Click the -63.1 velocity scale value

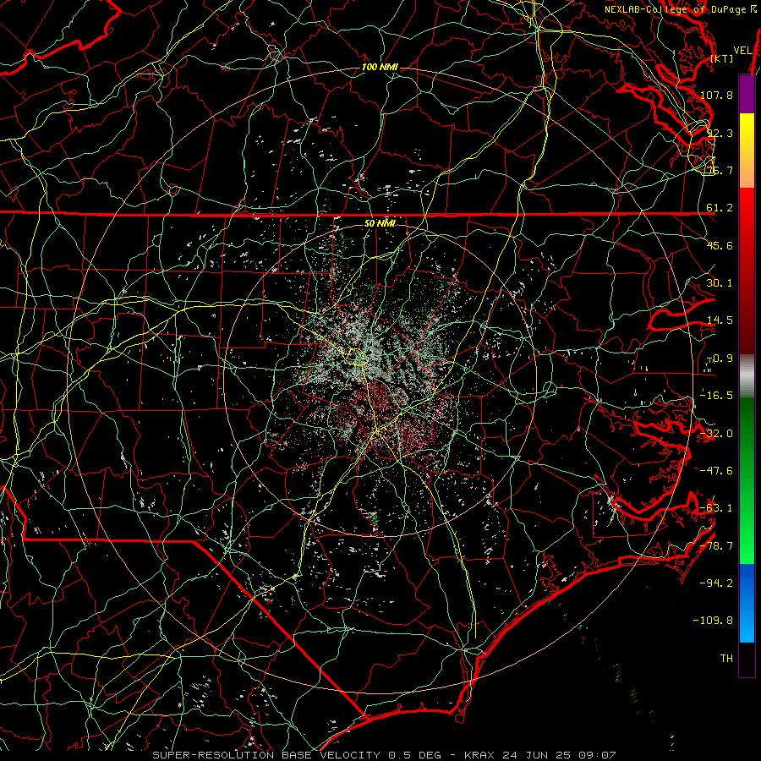pos(716,508)
